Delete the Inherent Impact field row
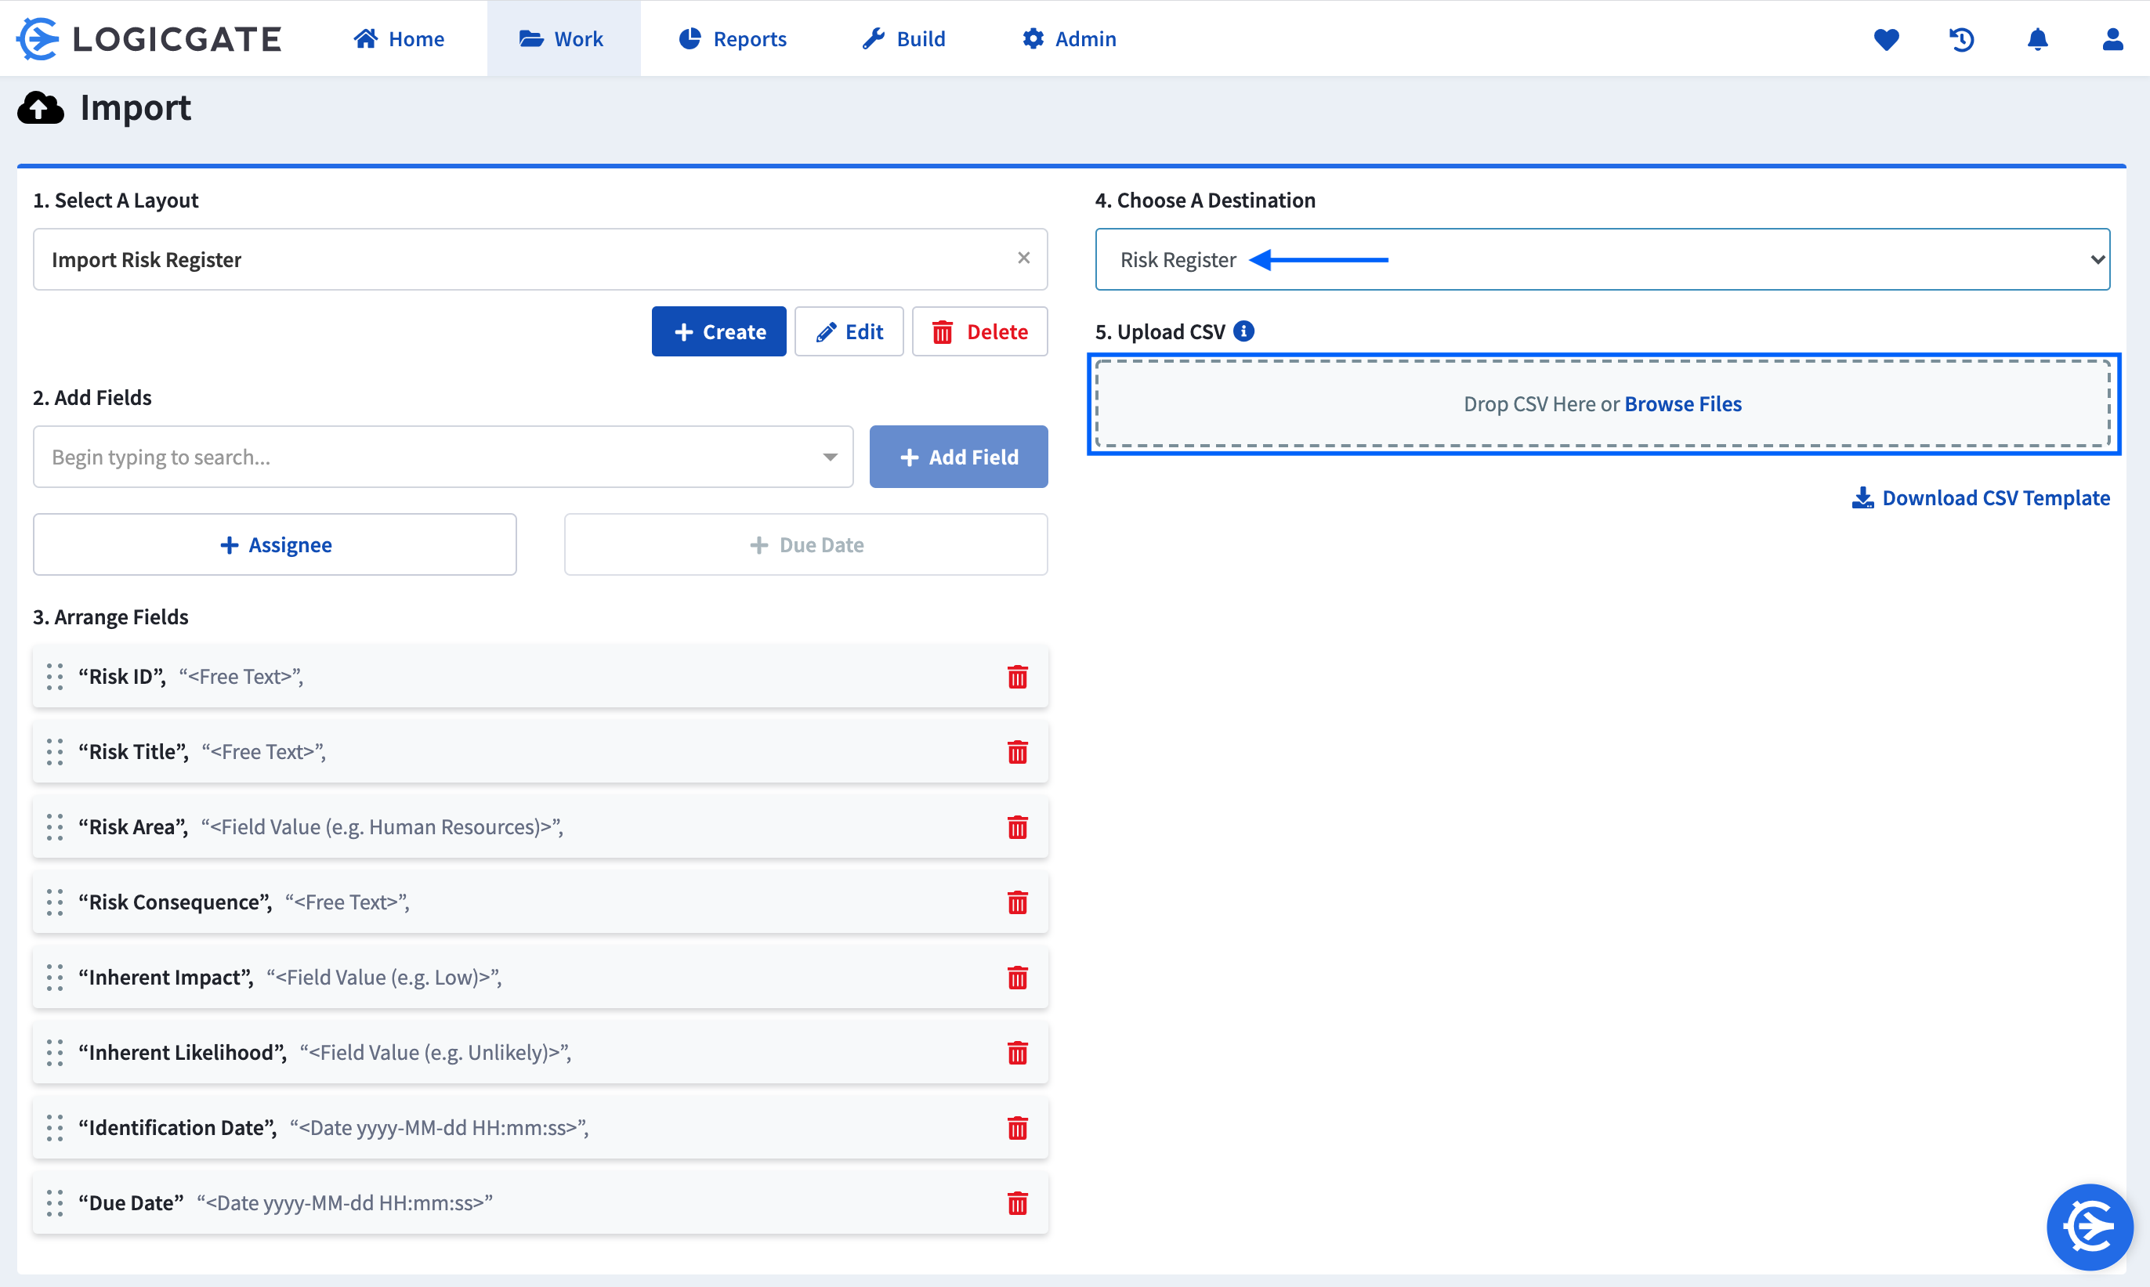Screen dimensions: 2150x1287 (1017, 978)
